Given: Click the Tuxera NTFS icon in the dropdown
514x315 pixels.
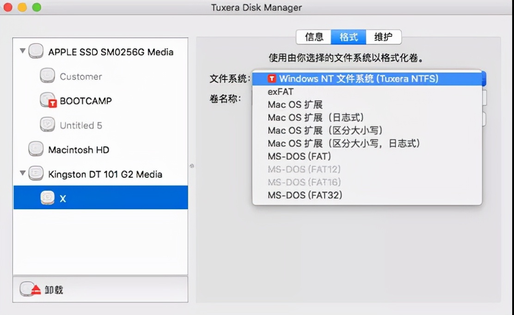Looking at the screenshot, I should pos(271,79).
